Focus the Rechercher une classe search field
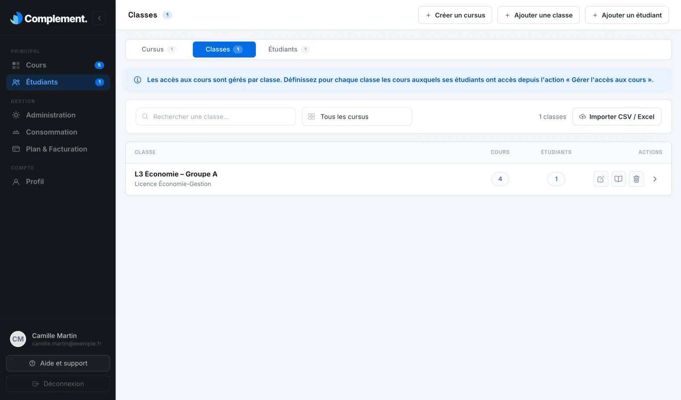 tap(216, 117)
